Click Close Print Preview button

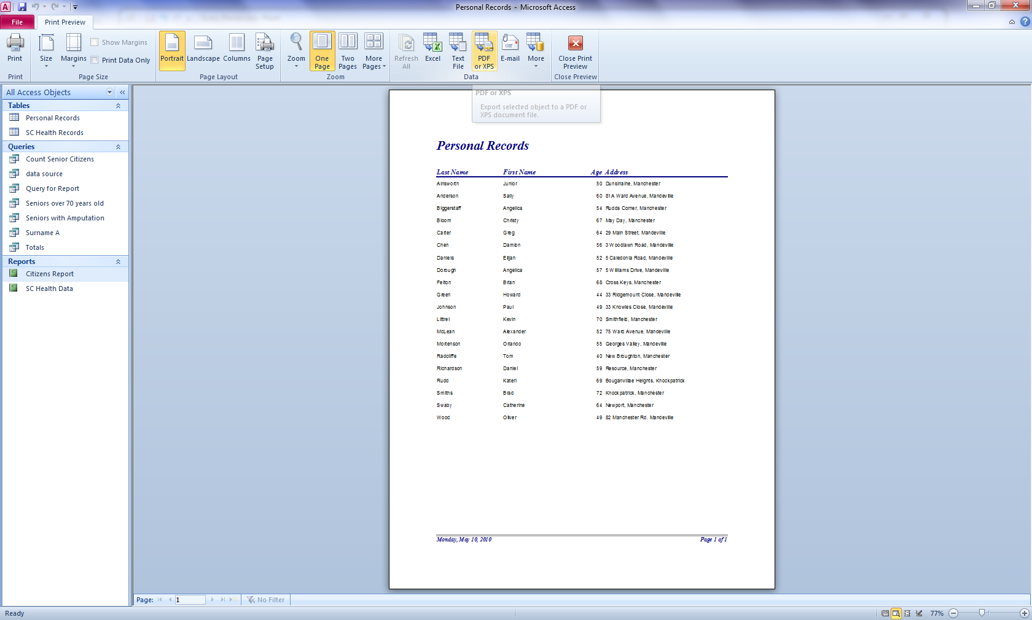coord(575,51)
